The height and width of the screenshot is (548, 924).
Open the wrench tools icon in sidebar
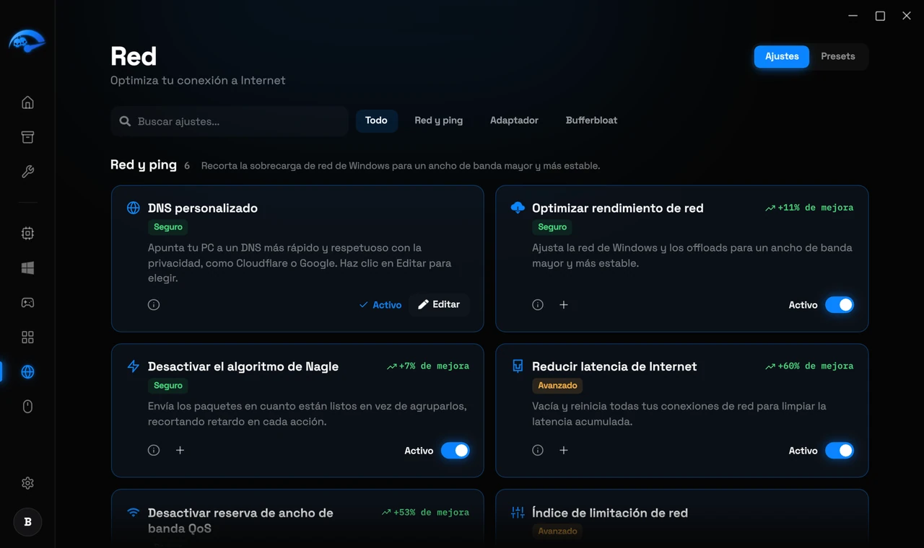(x=27, y=172)
